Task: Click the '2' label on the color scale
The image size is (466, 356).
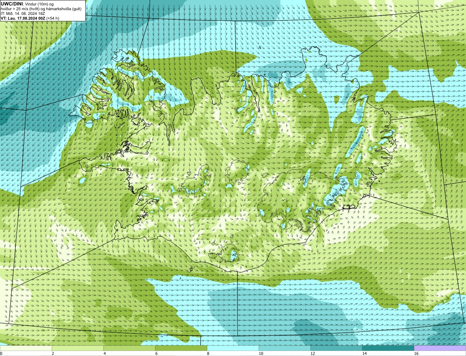Action: pos(53,353)
